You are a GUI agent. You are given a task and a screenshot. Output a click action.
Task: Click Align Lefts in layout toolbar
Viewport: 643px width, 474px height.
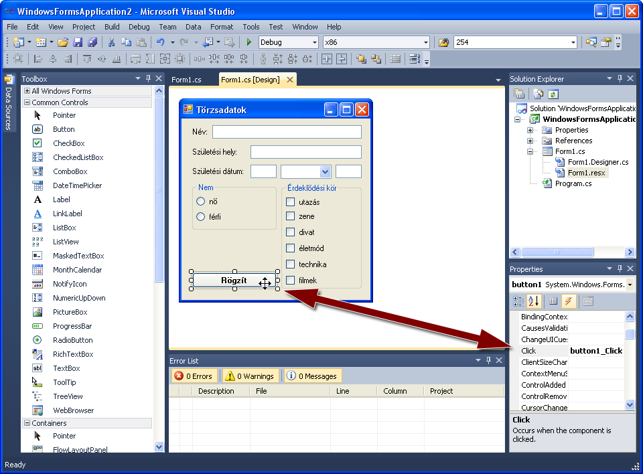pyautogui.click(x=38, y=59)
